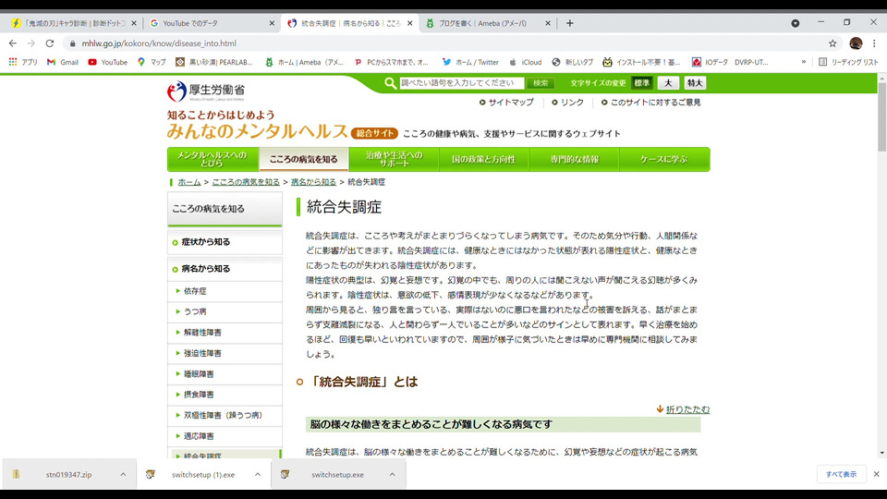Close the YouTube でのデータ tab
Image resolution: width=887 pixels, height=499 pixels.
click(x=272, y=23)
